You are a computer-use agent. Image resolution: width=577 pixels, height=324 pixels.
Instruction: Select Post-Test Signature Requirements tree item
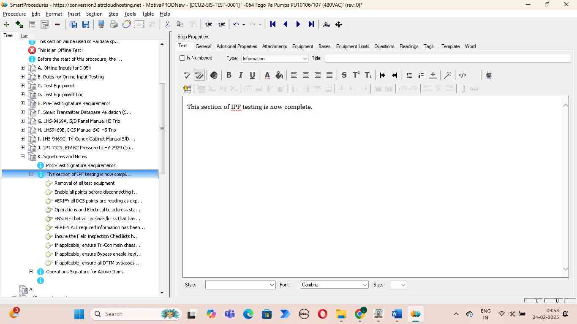click(81, 165)
